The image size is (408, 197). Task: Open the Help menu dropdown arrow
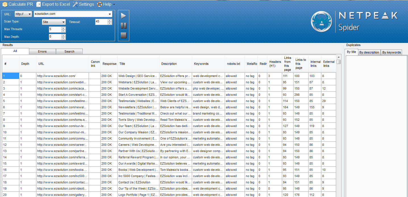[114, 5]
